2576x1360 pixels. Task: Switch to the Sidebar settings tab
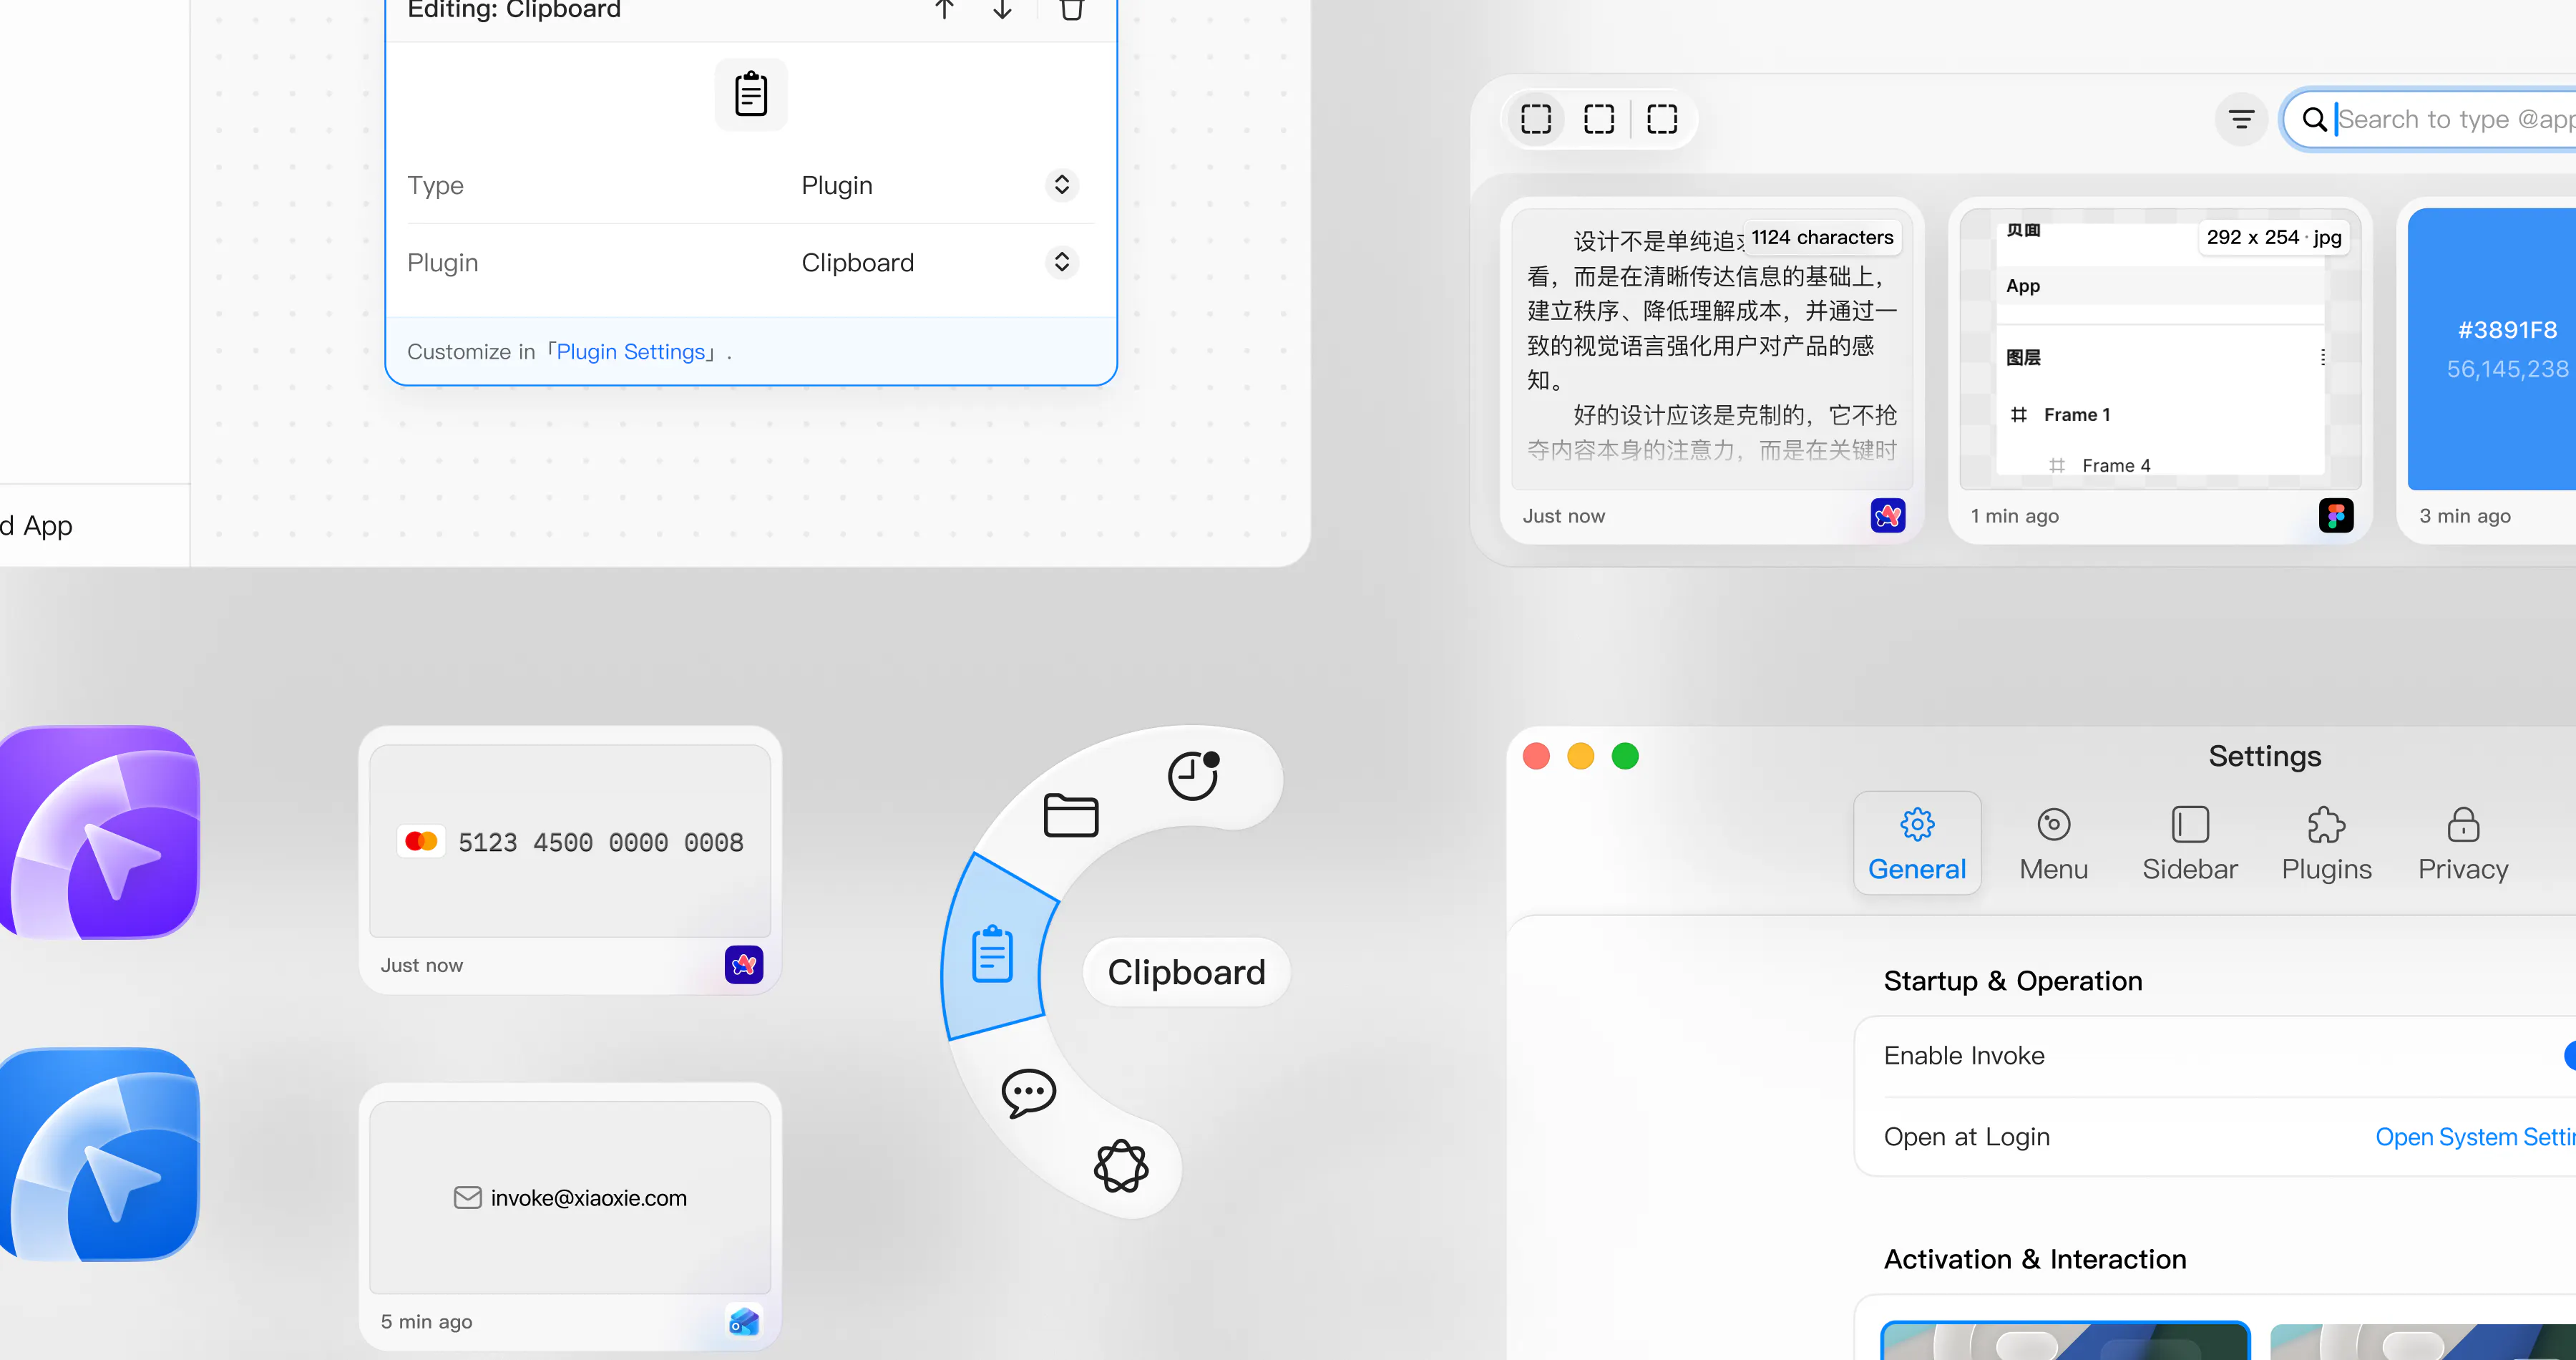pos(2189,843)
